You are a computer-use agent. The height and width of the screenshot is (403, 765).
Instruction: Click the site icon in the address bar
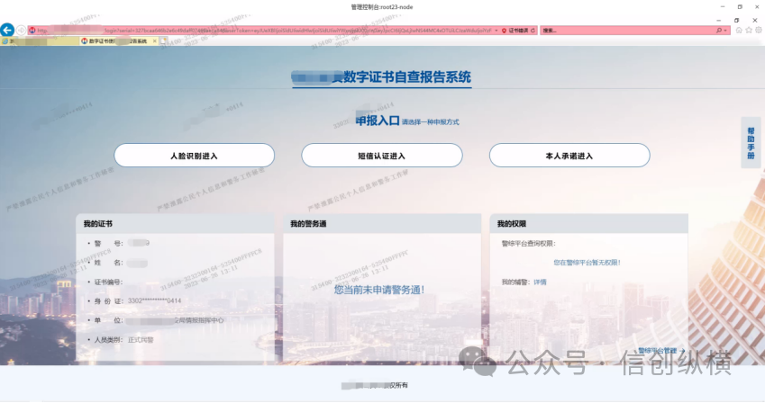pyautogui.click(x=32, y=31)
